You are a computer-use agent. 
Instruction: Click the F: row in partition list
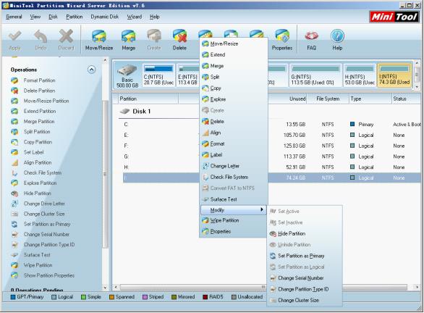pos(272,146)
